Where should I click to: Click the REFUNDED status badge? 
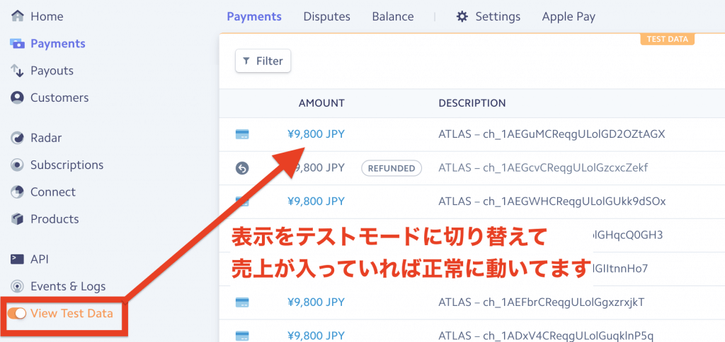(392, 168)
